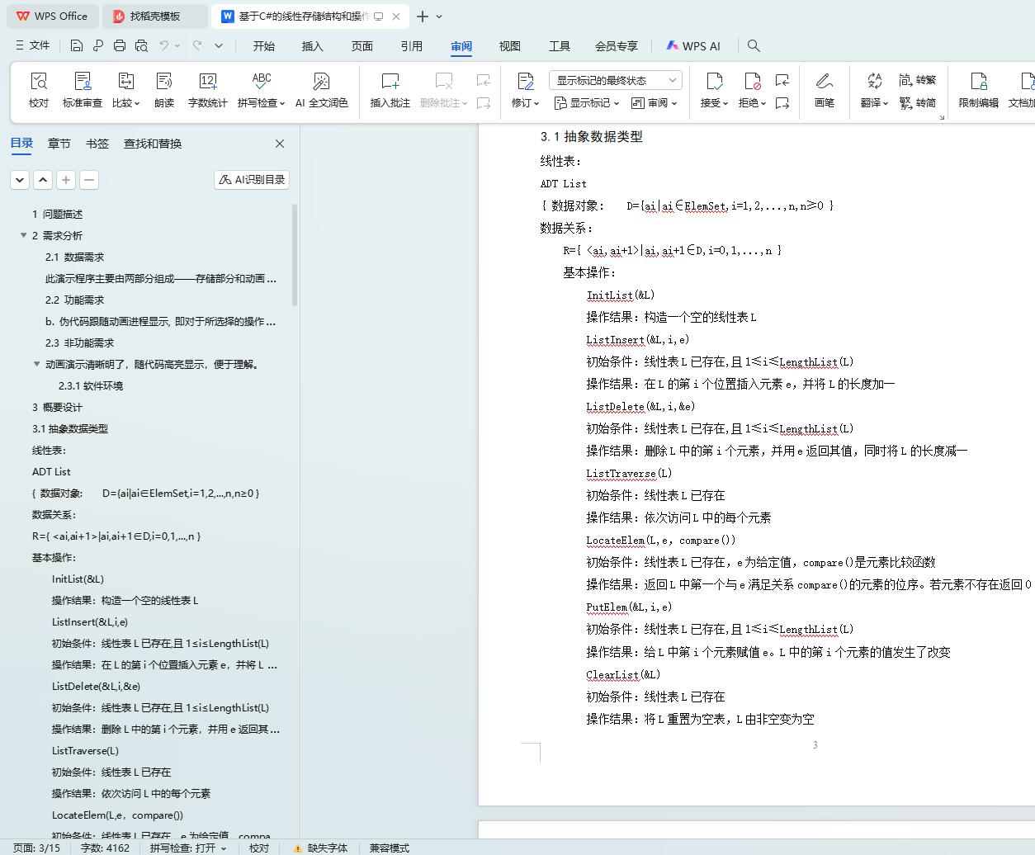The height and width of the screenshot is (855, 1035).
Task: Insert a comment with 插入批注
Action: pos(390,89)
